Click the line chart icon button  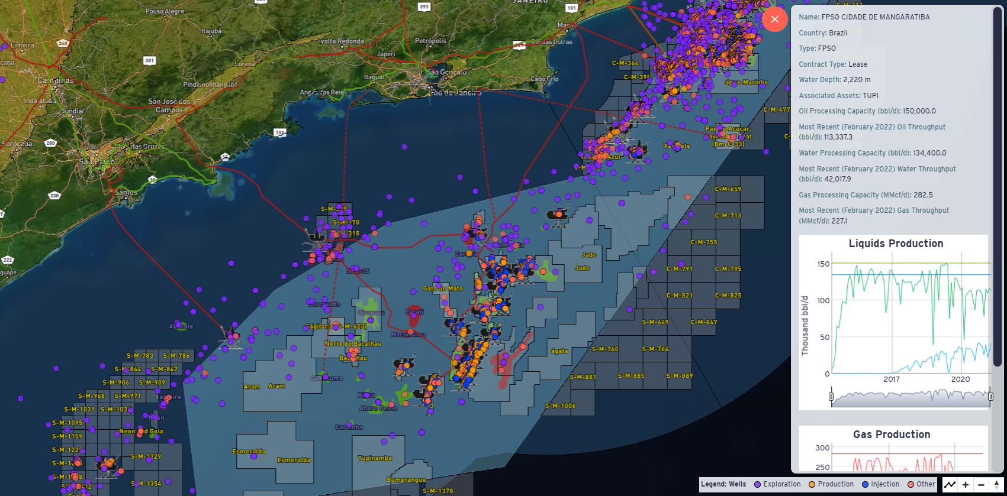pos(950,485)
